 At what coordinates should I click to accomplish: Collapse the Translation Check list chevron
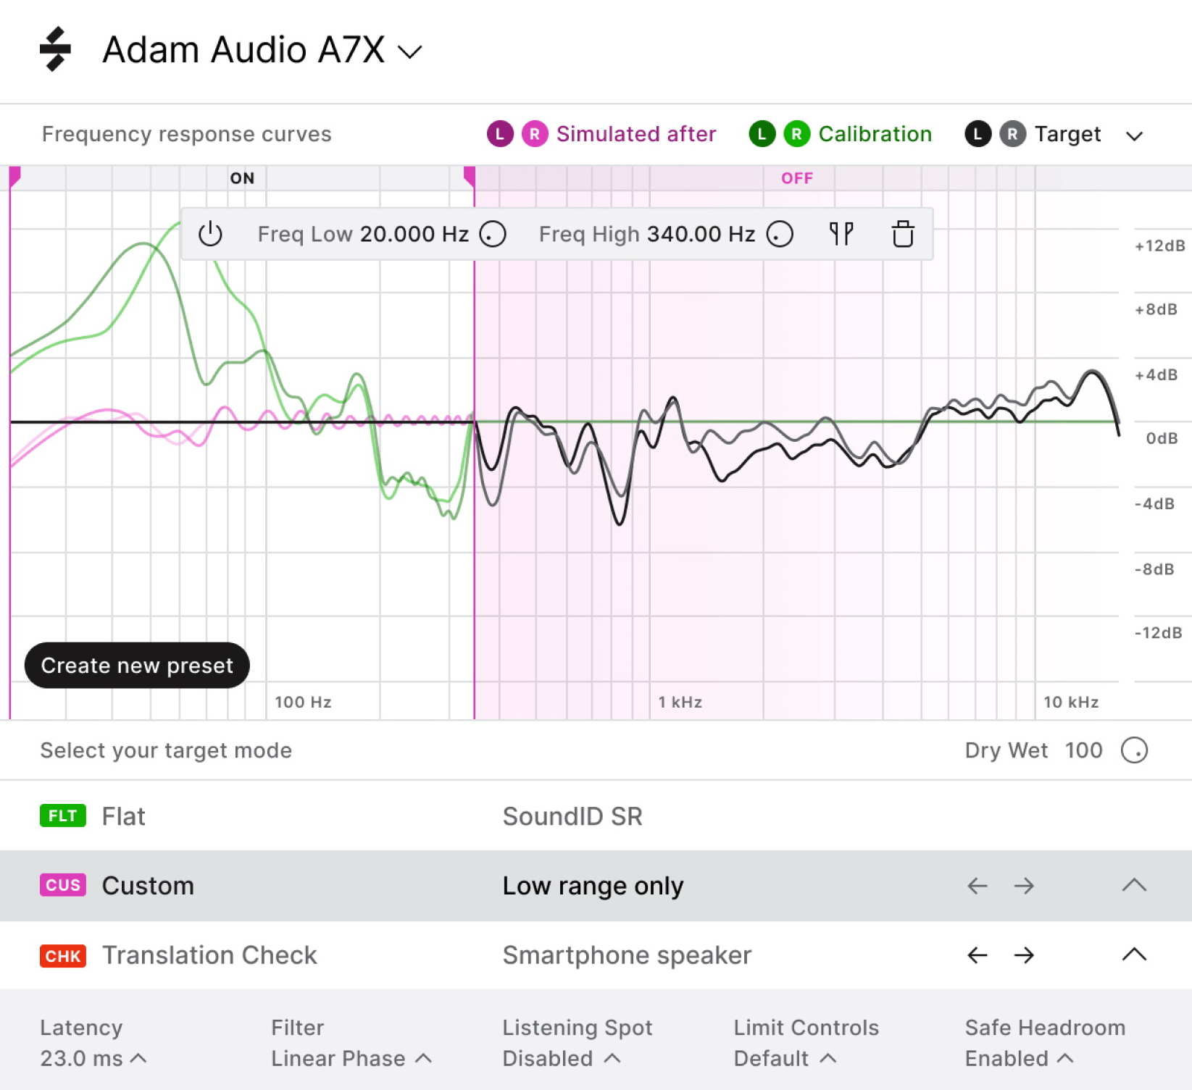click(x=1134, y=955)
